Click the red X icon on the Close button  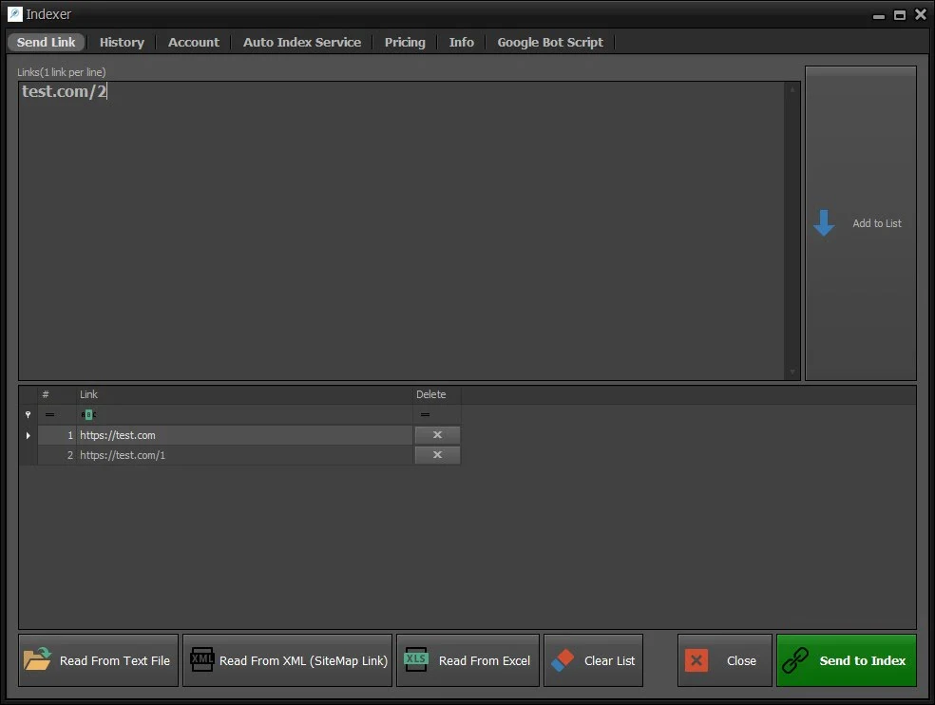coord(695,659)
